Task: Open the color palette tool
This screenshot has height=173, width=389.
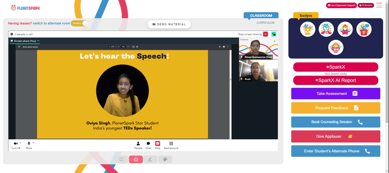Action: pyautogui.click(x=165, y=159)
